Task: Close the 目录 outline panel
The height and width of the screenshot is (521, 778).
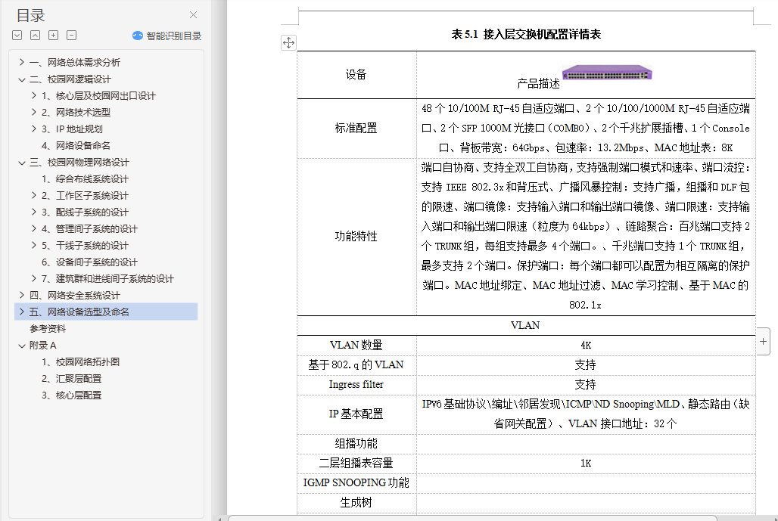Action: (x=194, y=15)
